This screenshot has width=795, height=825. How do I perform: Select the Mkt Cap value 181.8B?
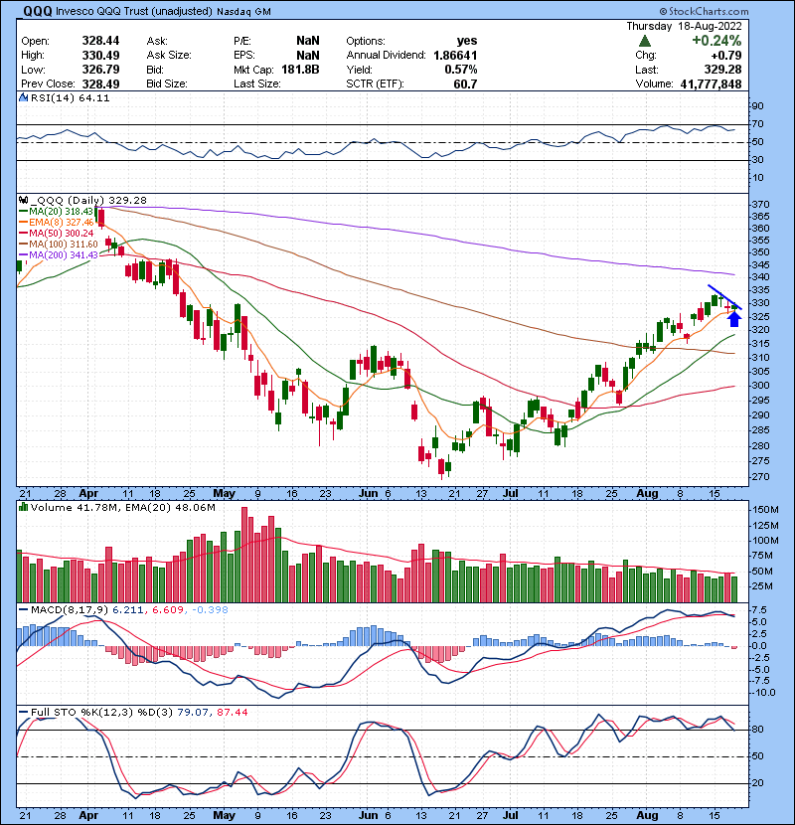point(300,70)
